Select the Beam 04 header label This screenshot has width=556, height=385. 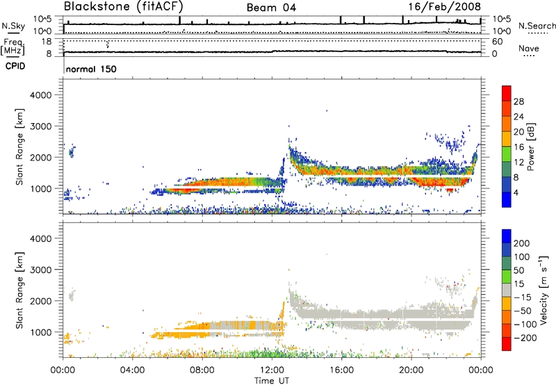271,8
